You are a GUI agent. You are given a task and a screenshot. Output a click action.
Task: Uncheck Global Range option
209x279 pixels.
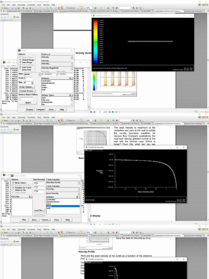pos(20,60)
